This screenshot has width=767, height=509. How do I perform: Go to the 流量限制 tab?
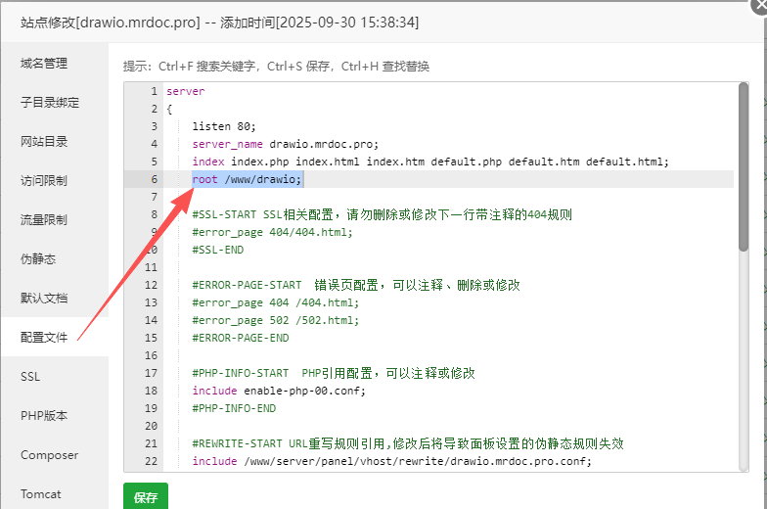(x=44, y=220)
